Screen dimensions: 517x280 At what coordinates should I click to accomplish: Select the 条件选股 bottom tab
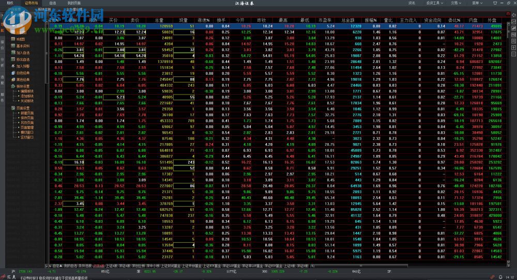pyautogui.click(x=85, y=266)
